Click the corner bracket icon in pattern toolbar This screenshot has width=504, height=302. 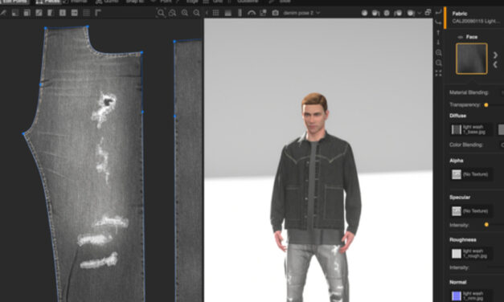98,13
